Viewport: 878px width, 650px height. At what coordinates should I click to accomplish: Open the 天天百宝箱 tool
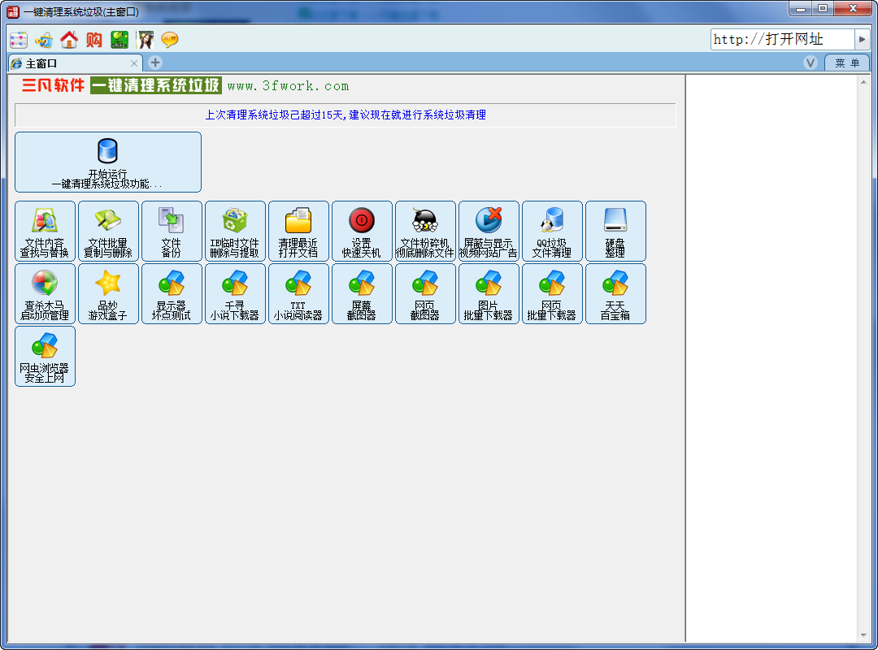pos(615,294)
